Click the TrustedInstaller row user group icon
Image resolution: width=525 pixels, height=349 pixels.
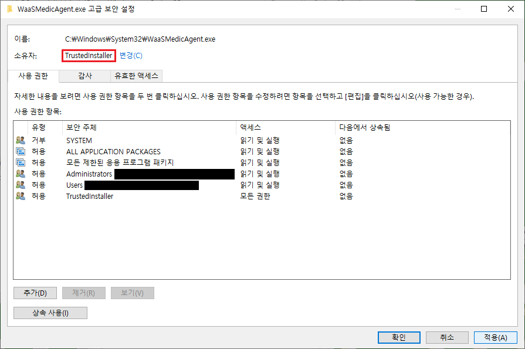click(21, 196)
